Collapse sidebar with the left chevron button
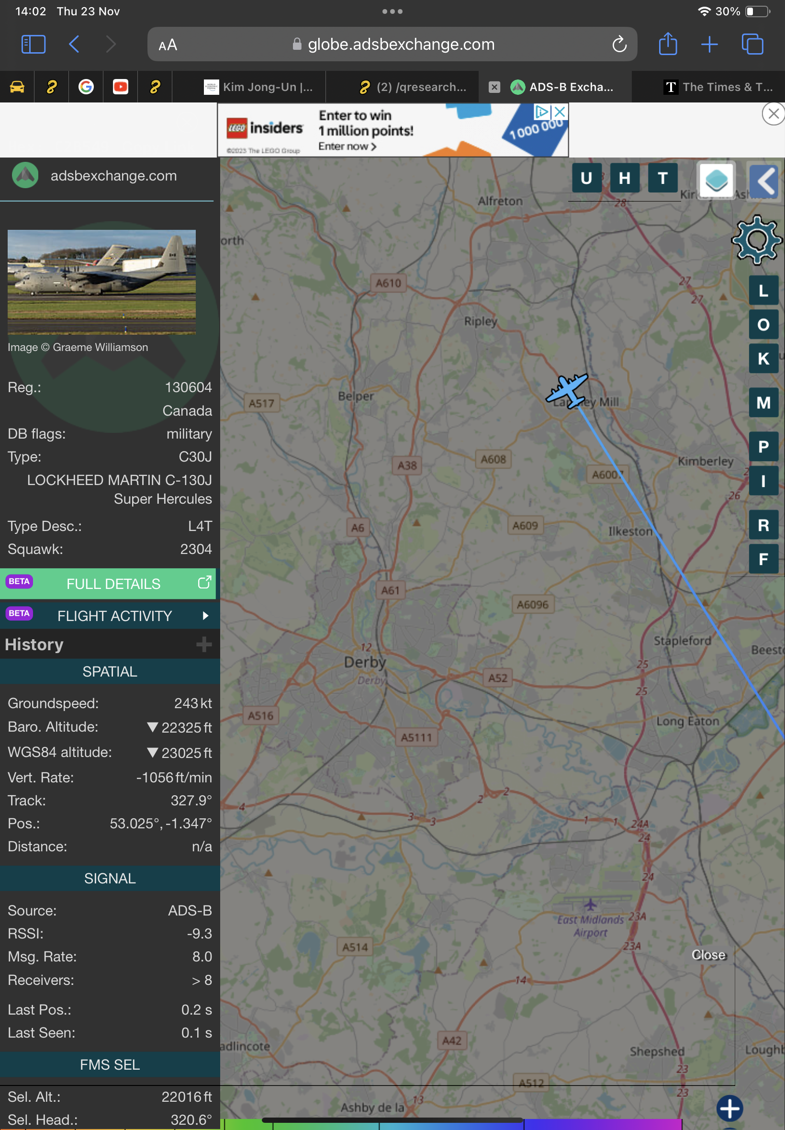This screenshot has width=785, height=1130. 764,181
